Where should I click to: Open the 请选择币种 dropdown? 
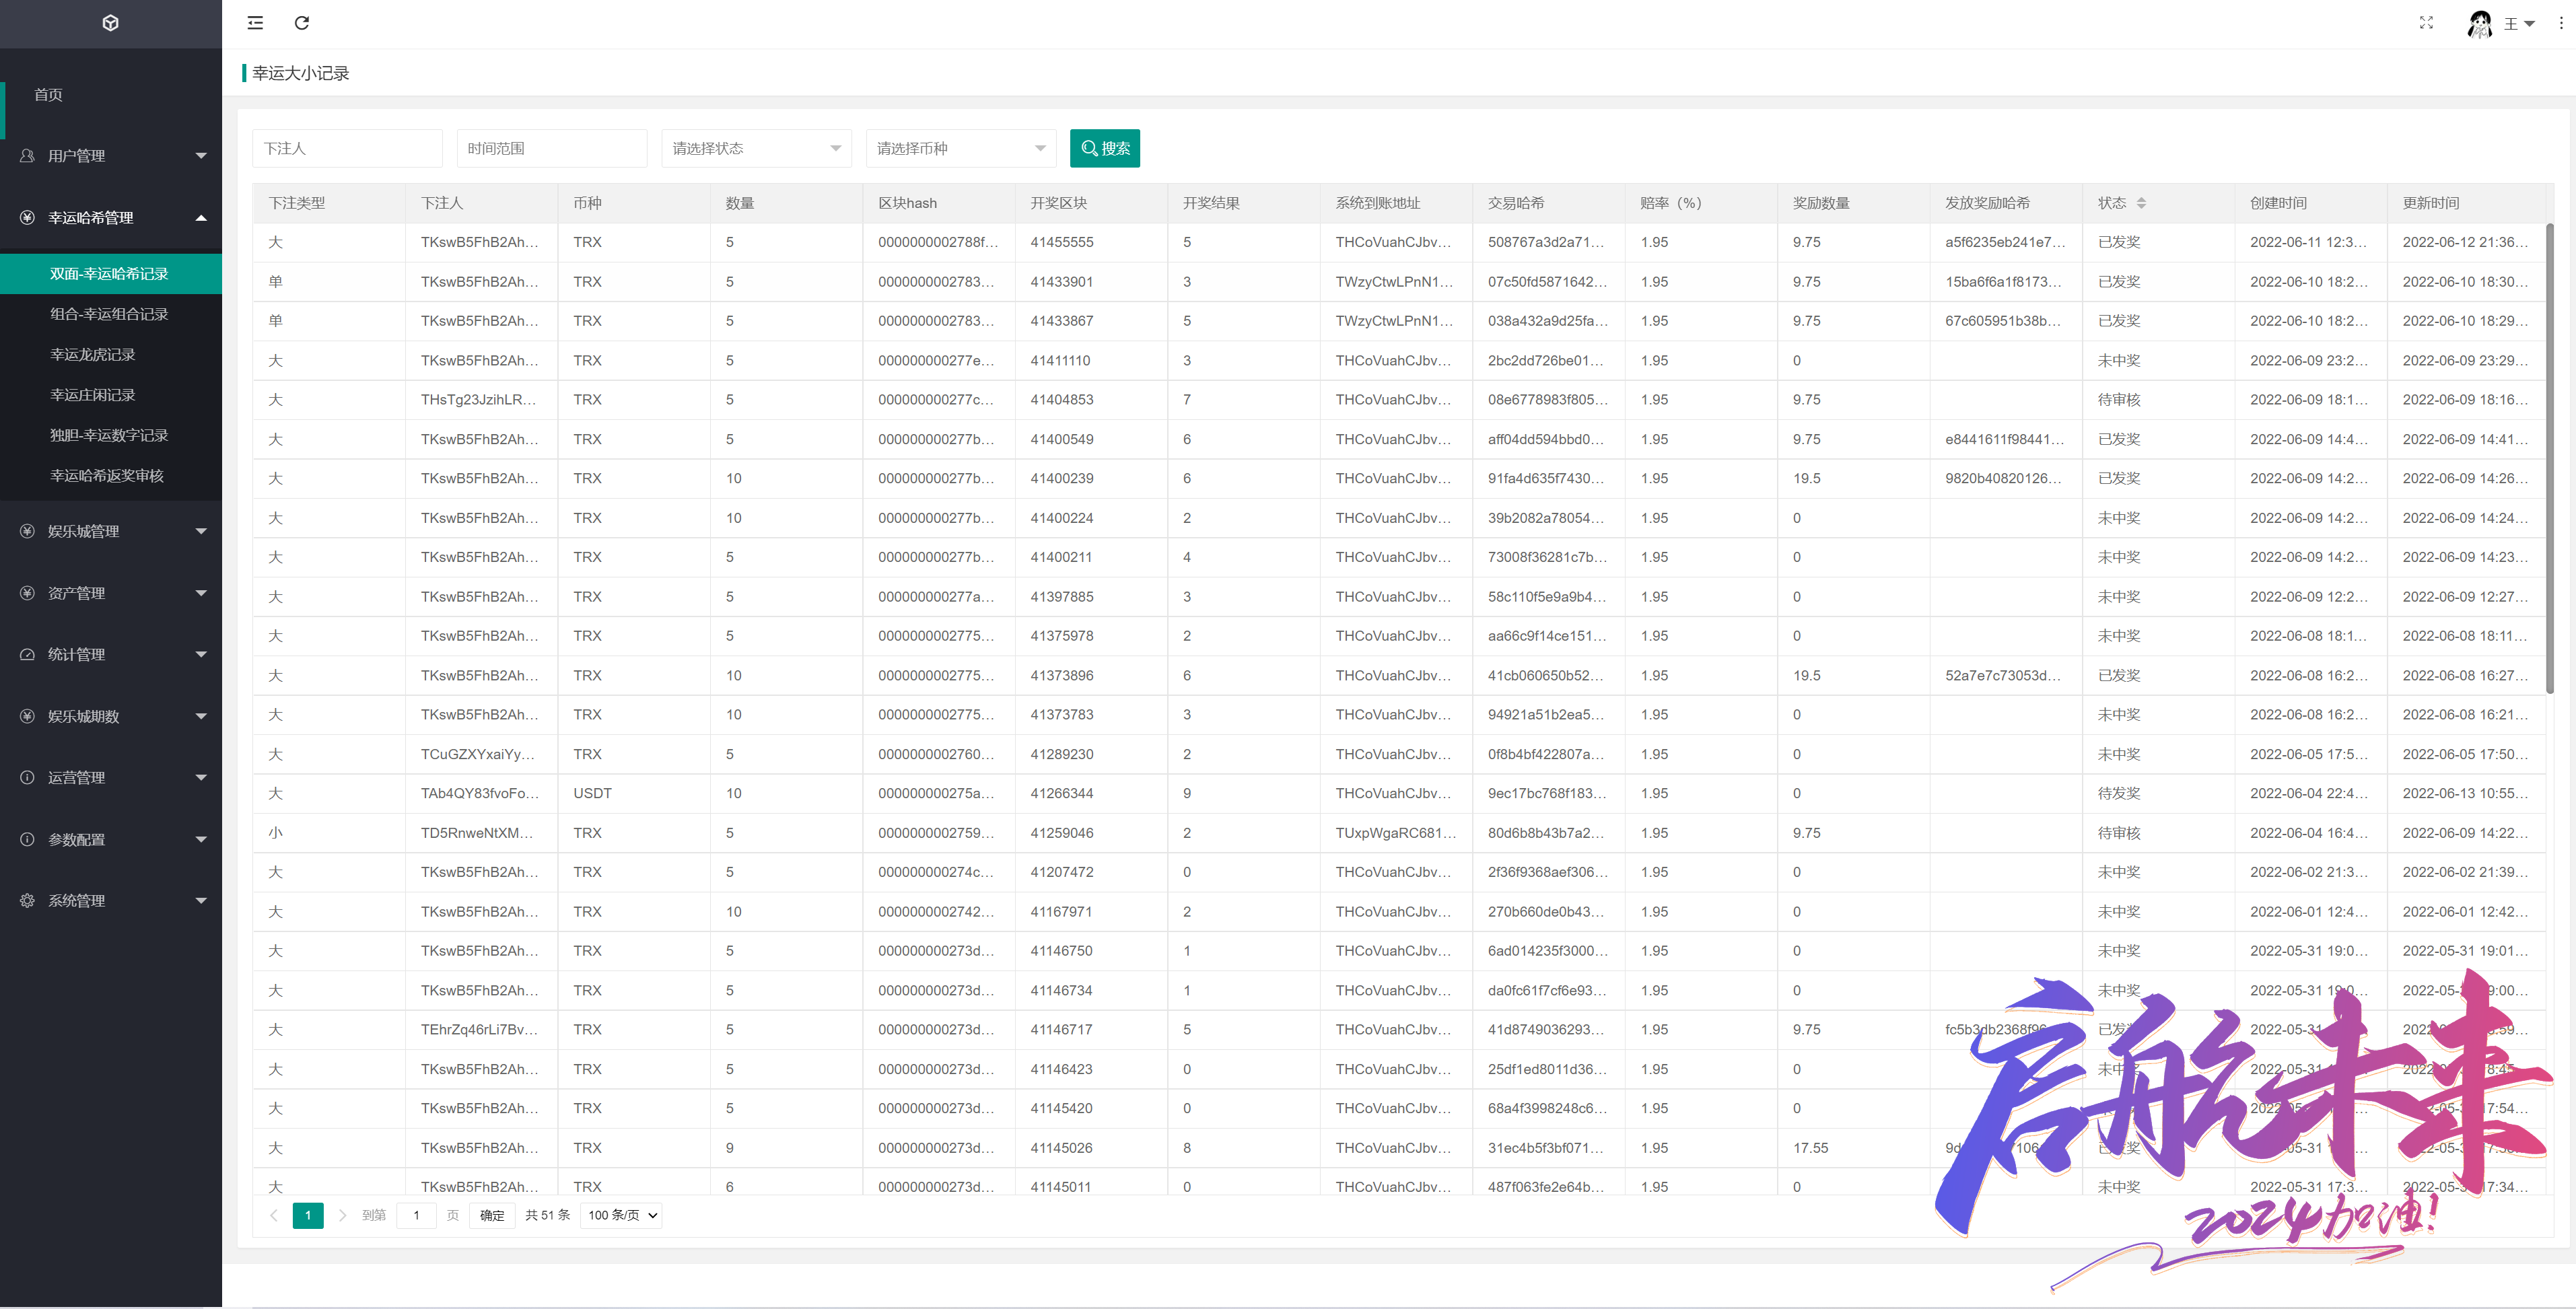(x=961, y=148)
